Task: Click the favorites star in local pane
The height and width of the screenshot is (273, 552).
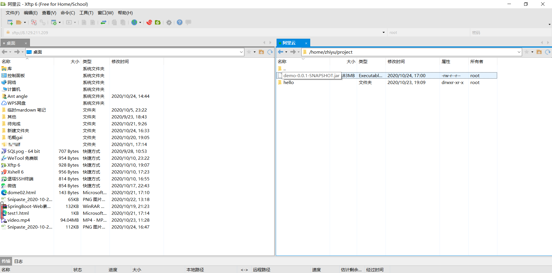Action: click(x=249, y=52)
